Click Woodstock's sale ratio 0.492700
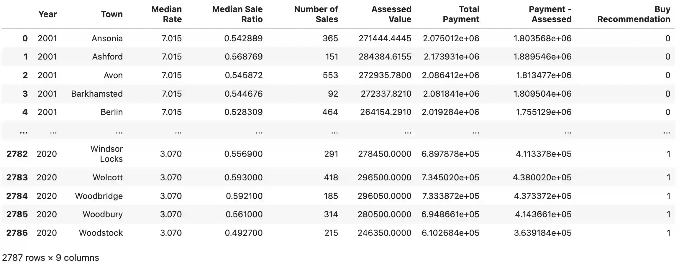The image size is (679, 267). [x=244, y=233]
